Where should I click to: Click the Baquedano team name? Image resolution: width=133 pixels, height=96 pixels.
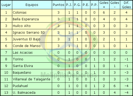click(x=22, y=73)
